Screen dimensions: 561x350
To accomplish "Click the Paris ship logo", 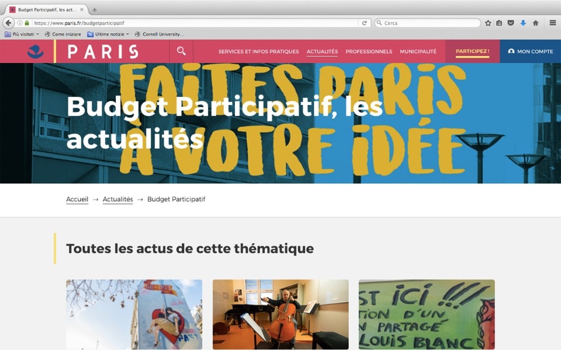I will click(36, 51).
